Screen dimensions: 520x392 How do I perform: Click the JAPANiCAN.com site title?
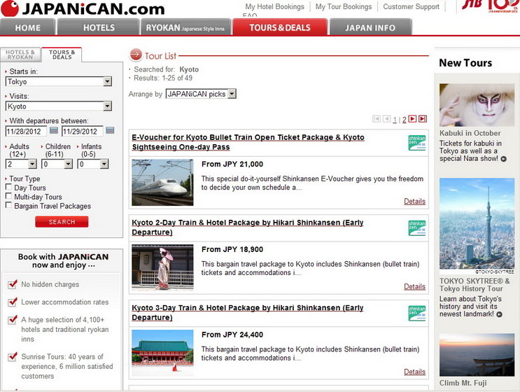coord(94,9)
